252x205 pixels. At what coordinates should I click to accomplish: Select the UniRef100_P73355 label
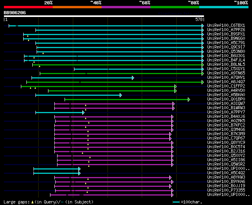coord(226,190)
